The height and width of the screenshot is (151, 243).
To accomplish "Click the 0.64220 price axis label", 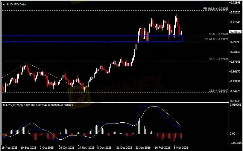I will click(236, 91).
